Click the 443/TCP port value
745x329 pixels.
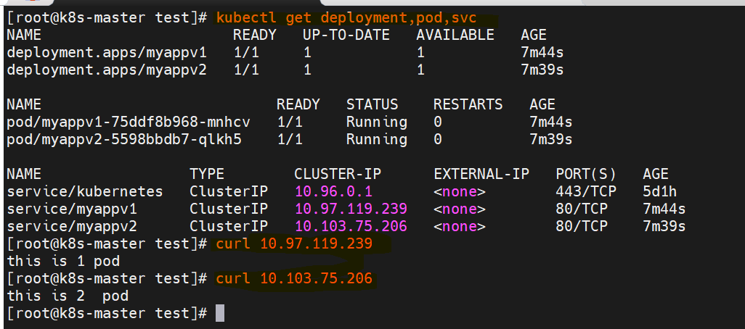[586, 191]
